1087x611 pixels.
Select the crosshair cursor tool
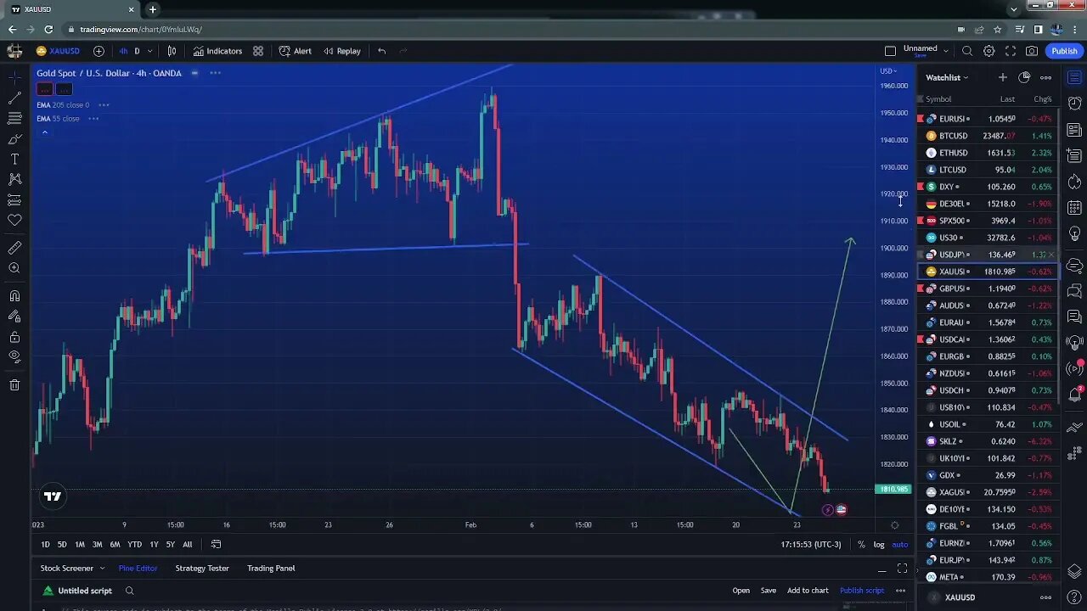click(14, 77)
